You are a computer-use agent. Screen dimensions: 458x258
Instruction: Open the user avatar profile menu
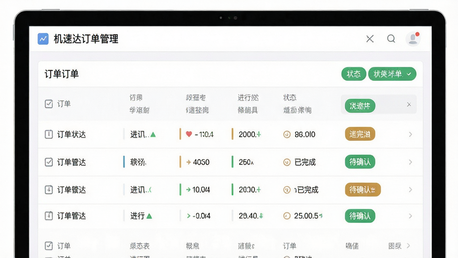pos(413,39)
